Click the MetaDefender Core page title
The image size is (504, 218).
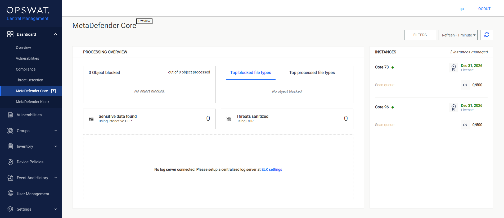(x=104, y=25)
